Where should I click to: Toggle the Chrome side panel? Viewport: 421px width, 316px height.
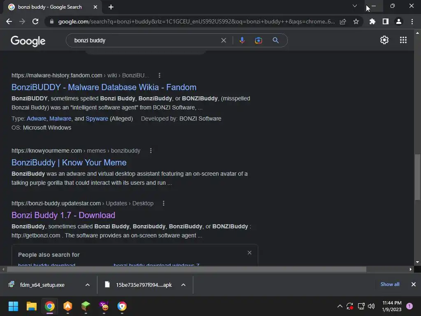tap(386, 21)
